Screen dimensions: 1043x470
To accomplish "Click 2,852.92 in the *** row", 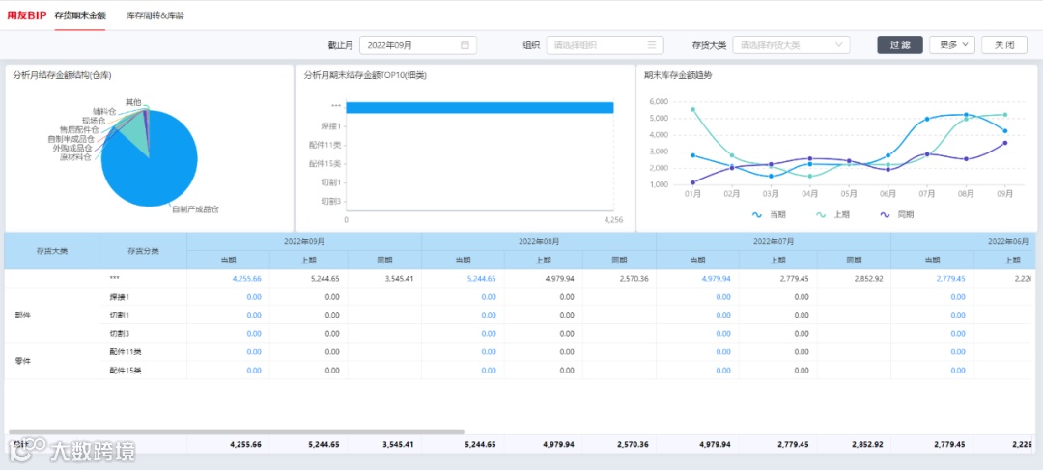I will 868,279.
